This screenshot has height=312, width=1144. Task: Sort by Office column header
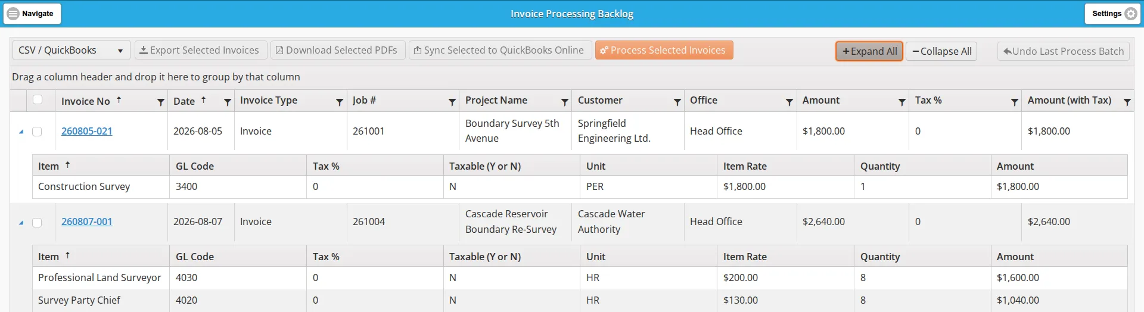pyautogui.click(x=704, y=100)
